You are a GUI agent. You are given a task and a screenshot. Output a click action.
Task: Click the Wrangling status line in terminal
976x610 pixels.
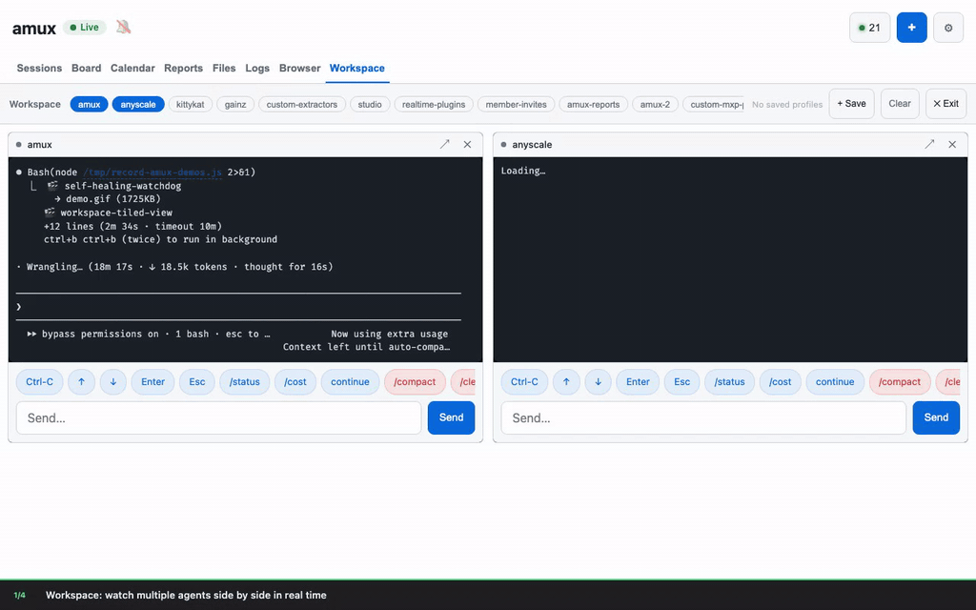[175, 267]
